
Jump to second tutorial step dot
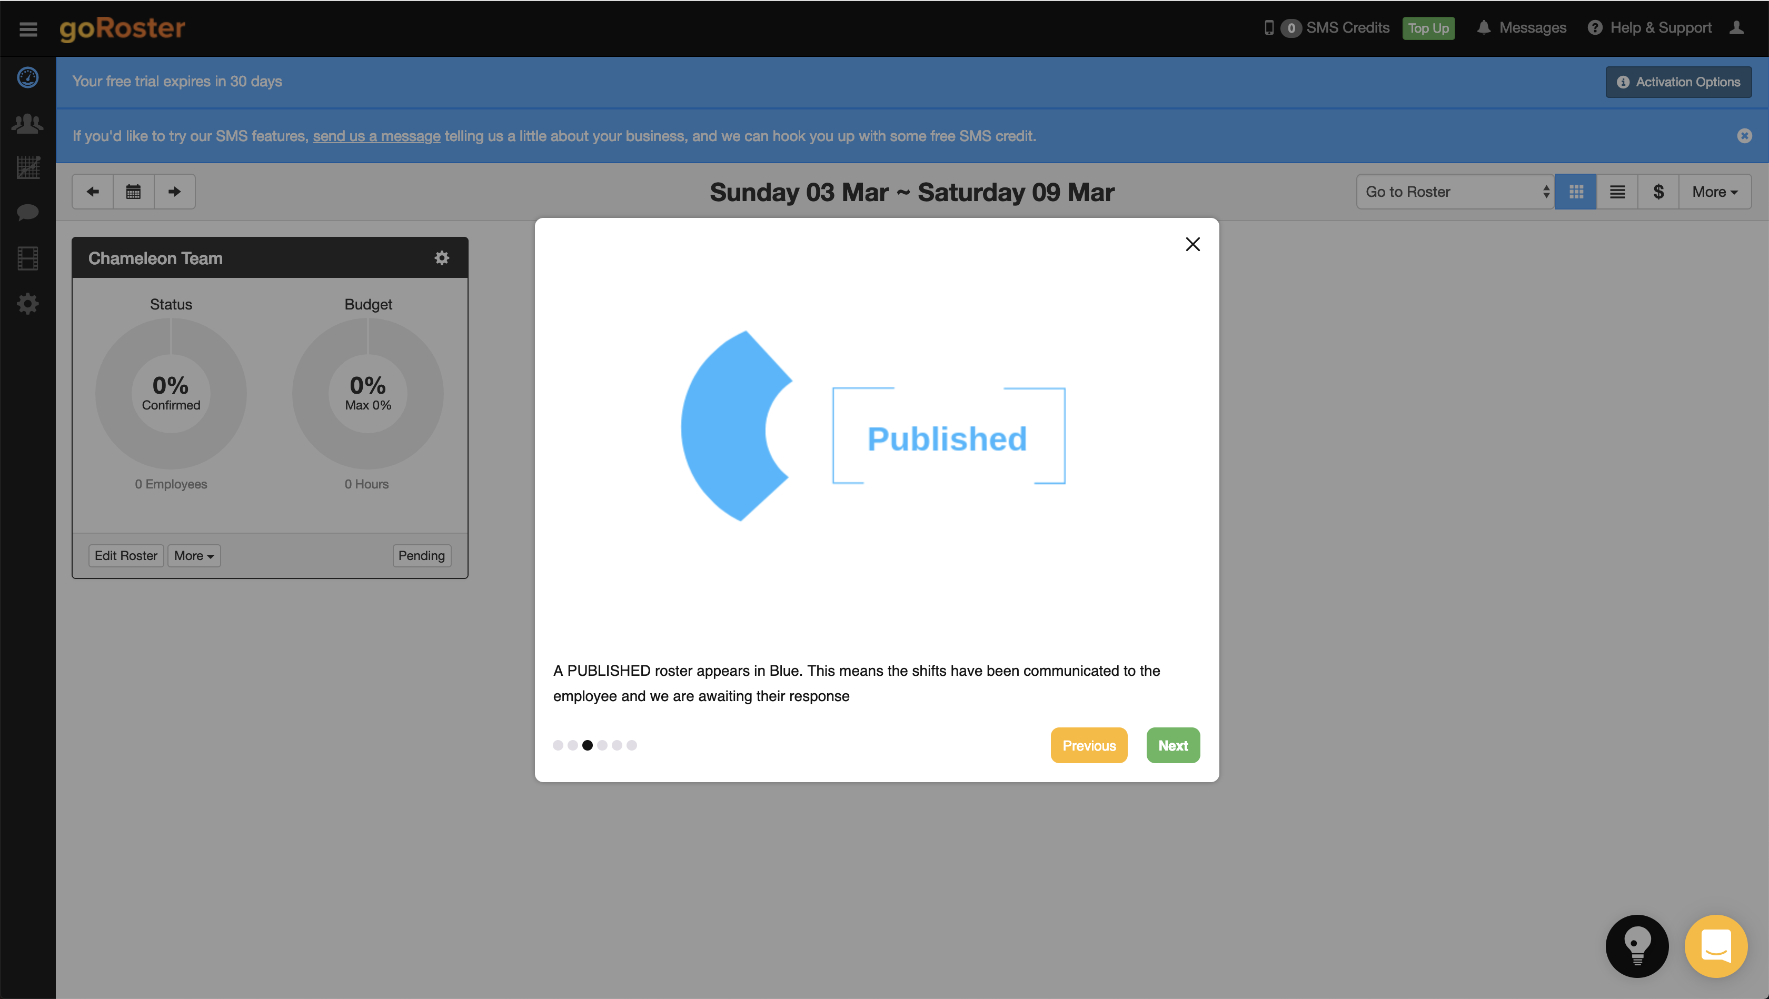click(573, 745)
